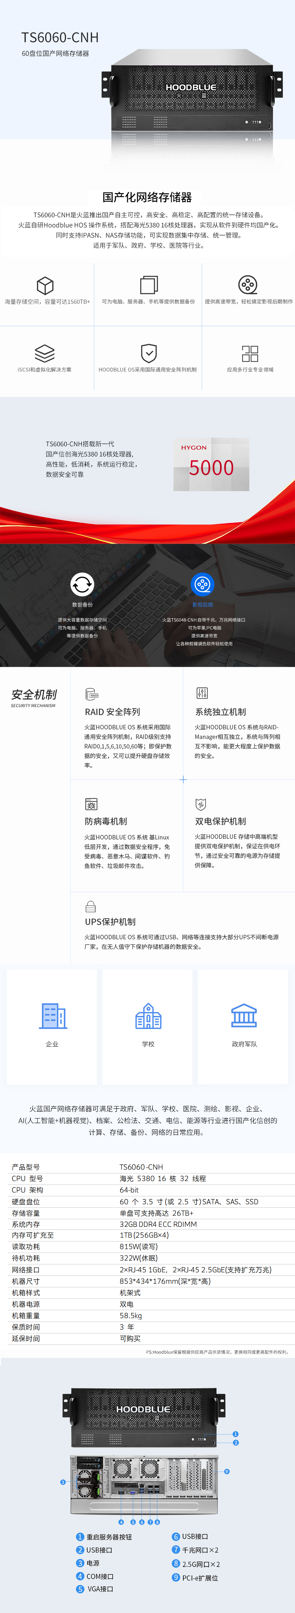Screen dimensions: 295x1613
Task: Click the server rear panel photo with ports
Action: pyautogui.click(x=144, y=1484)
